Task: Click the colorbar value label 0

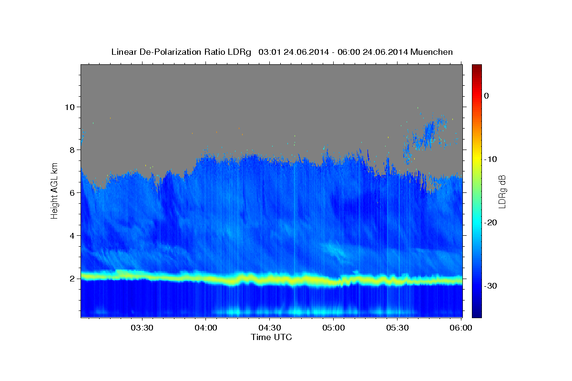Action: click(x=487, y=96)
